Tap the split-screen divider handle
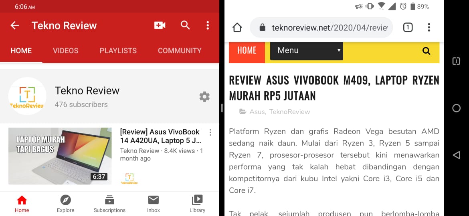The image size is (469, 216). 222,108
